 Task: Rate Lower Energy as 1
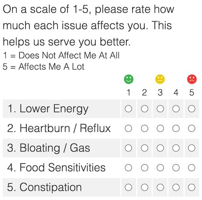point(128,109)
